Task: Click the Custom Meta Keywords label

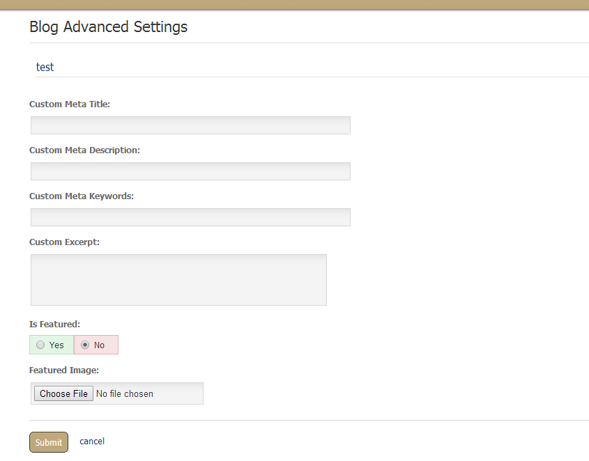Action: click(x=82, y=196)
